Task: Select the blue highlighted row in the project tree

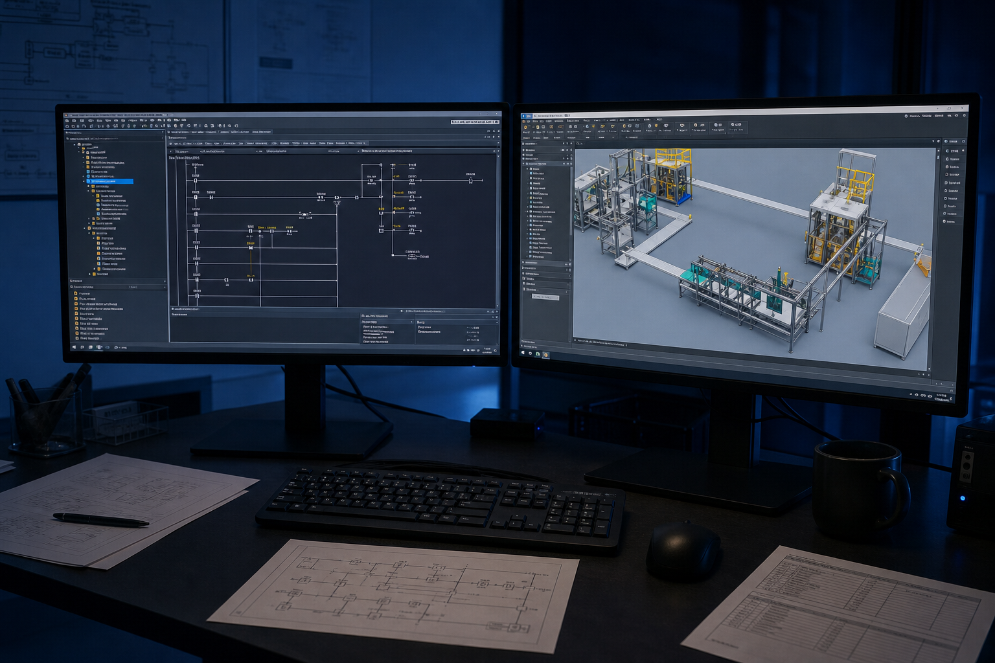Action: (111, 181)
